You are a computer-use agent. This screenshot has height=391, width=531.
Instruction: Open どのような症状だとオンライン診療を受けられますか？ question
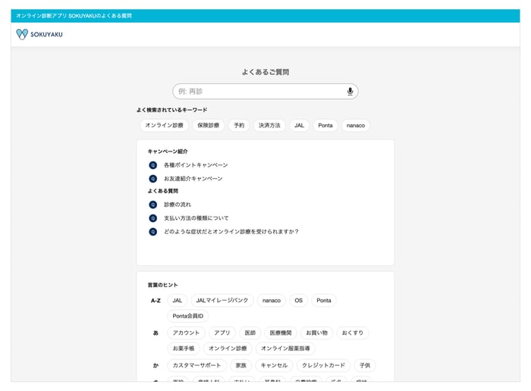click(x=231, y=232)
